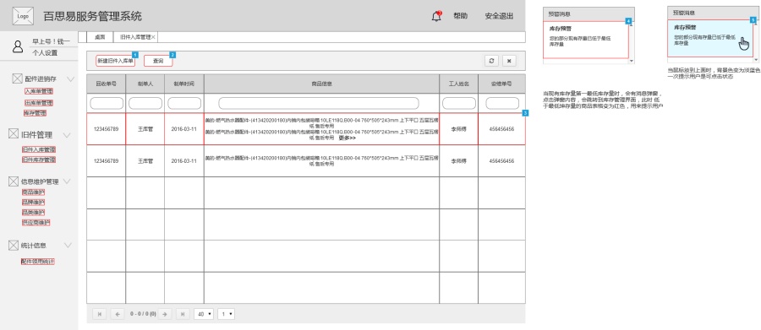This screenshot has height=330, width=761.
Task: Click the 库存预警 message in white popup
Action: pos(586,41)
